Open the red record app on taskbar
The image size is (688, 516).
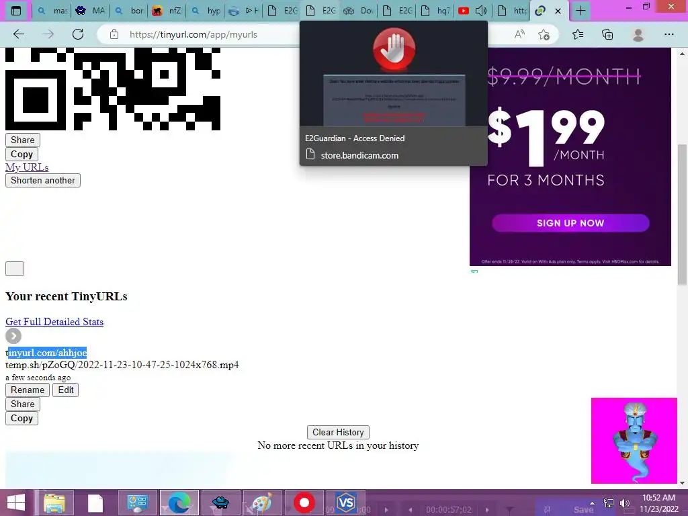(x=304, y=503)
